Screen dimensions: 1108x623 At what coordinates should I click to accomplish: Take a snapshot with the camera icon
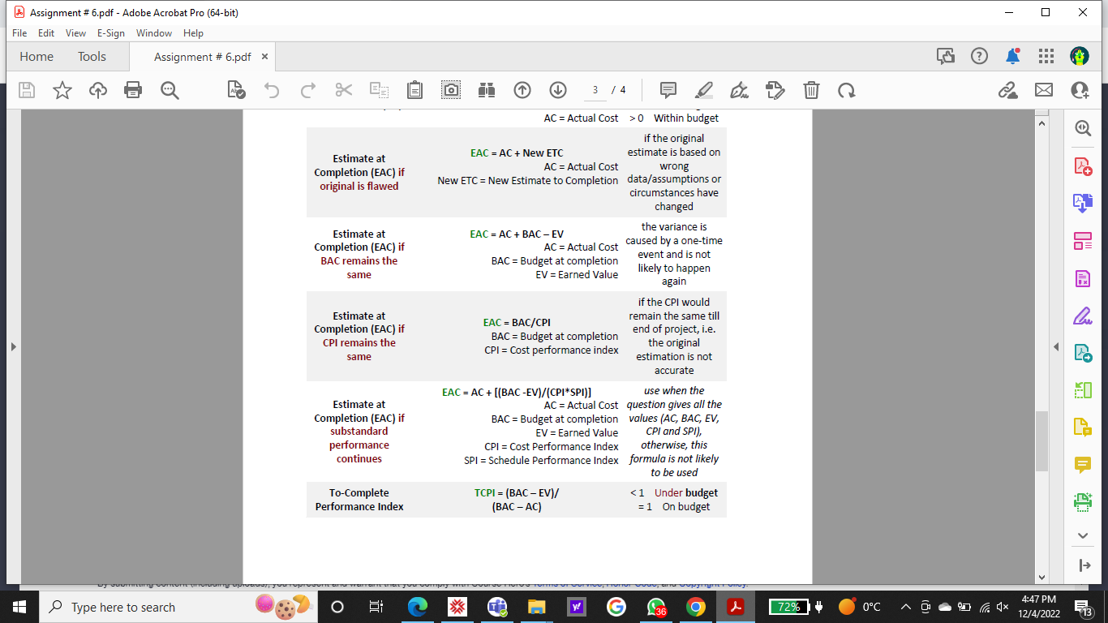tap(451, 90)
